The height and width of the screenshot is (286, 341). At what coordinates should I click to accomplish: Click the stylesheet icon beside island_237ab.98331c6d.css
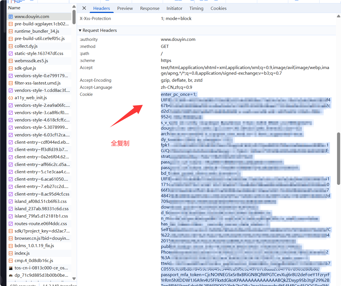coord(11,209)
